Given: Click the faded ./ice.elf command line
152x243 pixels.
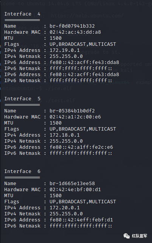Looking at the screenshot, I should click(36, 89).
